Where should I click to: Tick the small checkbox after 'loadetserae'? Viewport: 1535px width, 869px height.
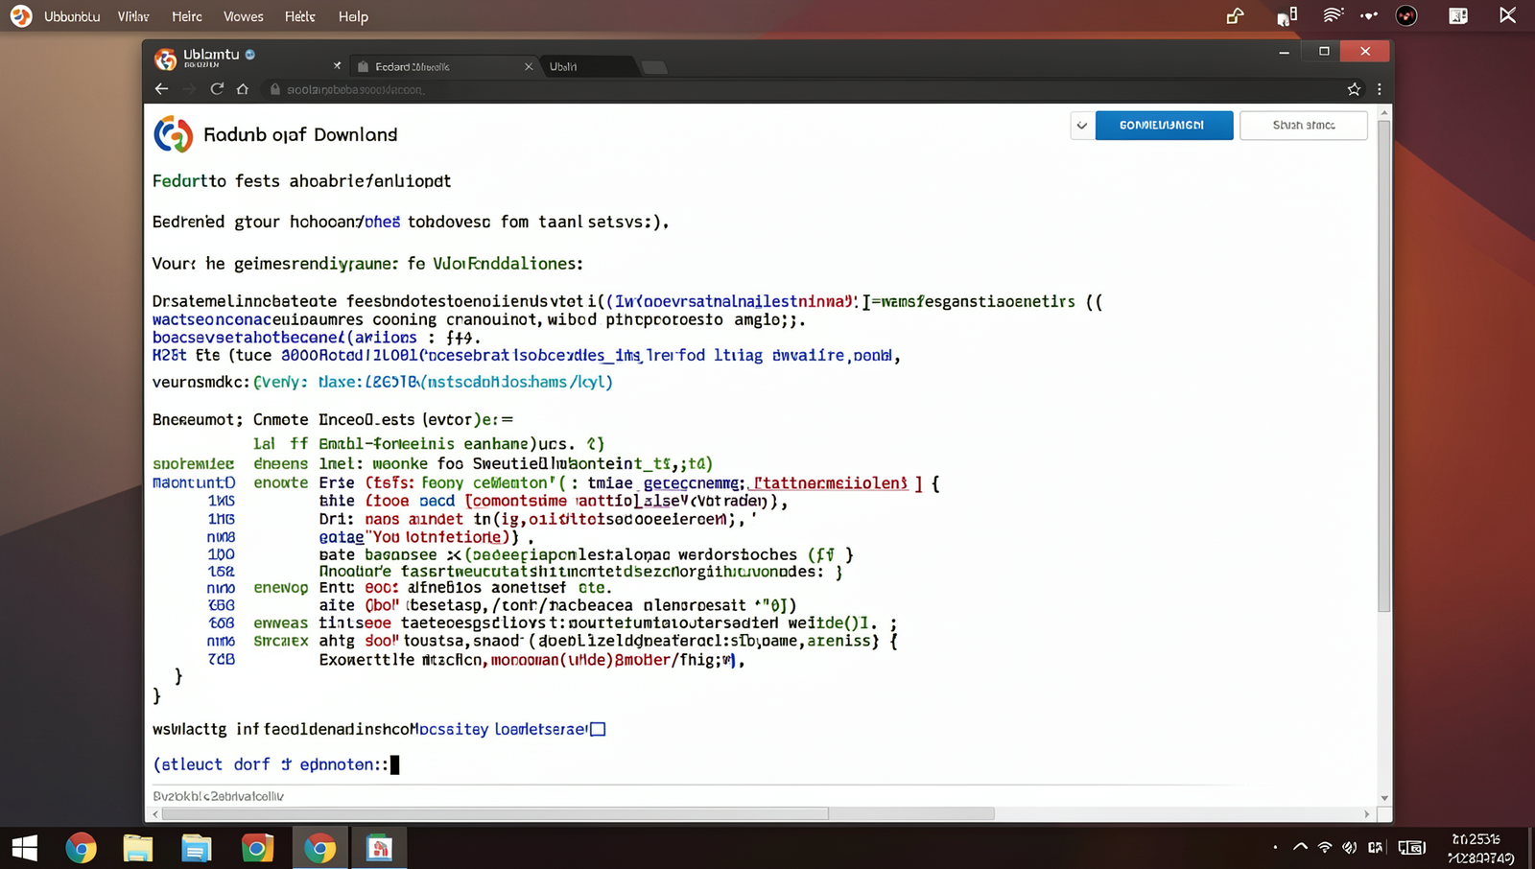598,729
